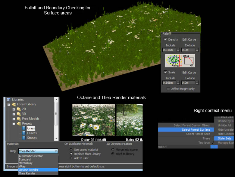Select Stones preset tree item
Viewport: 235px width, 177px height.
pos(32,138)
